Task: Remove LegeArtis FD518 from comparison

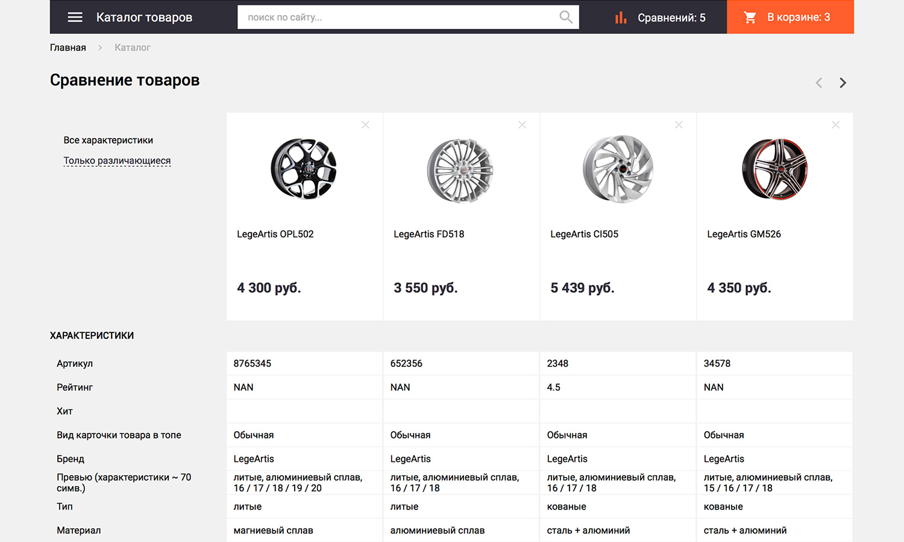Action: tap(522, 125)
